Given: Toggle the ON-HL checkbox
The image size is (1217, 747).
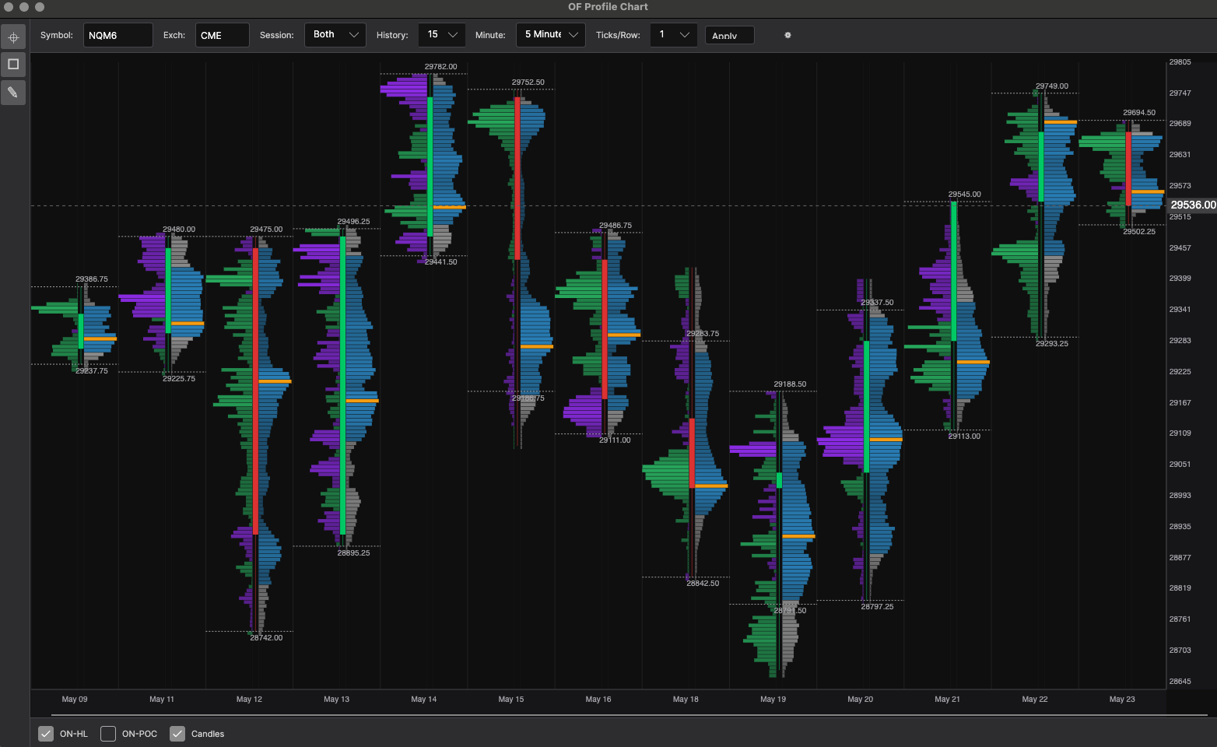Looking at the screenshot, I should [46, 734].
